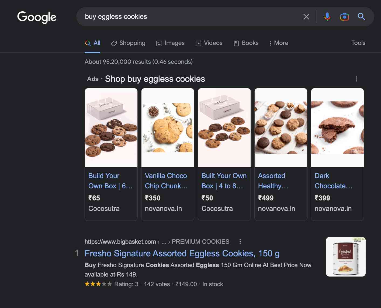
Task: Open the Tools menu
Action: click(358, 43)
